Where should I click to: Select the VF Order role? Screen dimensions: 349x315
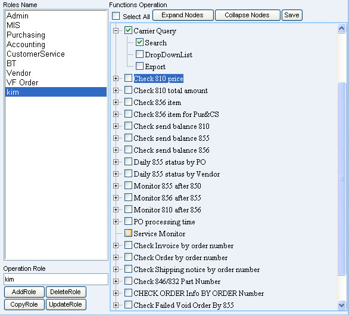(55, 82)
